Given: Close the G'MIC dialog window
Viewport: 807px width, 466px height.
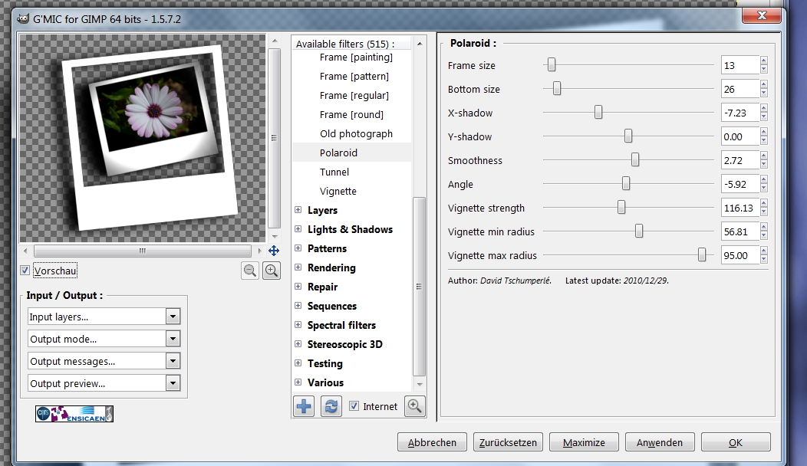Looking at the screenshot, I should [x=762, y=16].
